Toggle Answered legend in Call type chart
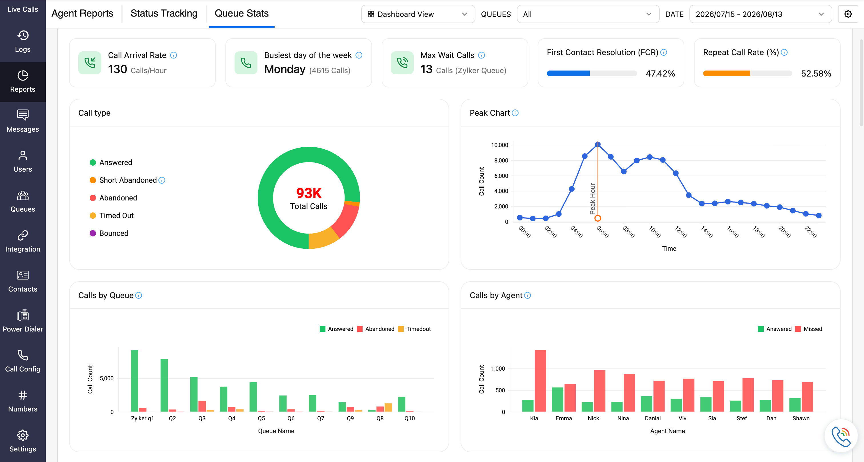The height and width of the screenshot is (462, 864). click(x=111, y=162)
